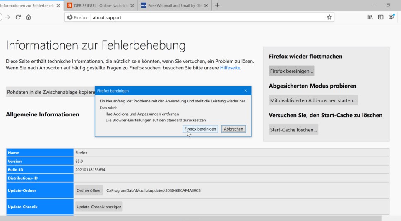Close the Free Webmail GMX tab
Image resolution: width=401 pixels, height=221 pixels.
coord(206,5)
